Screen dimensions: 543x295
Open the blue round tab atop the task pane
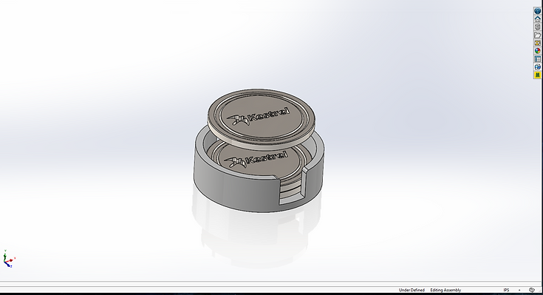click(x=538, y=11)
